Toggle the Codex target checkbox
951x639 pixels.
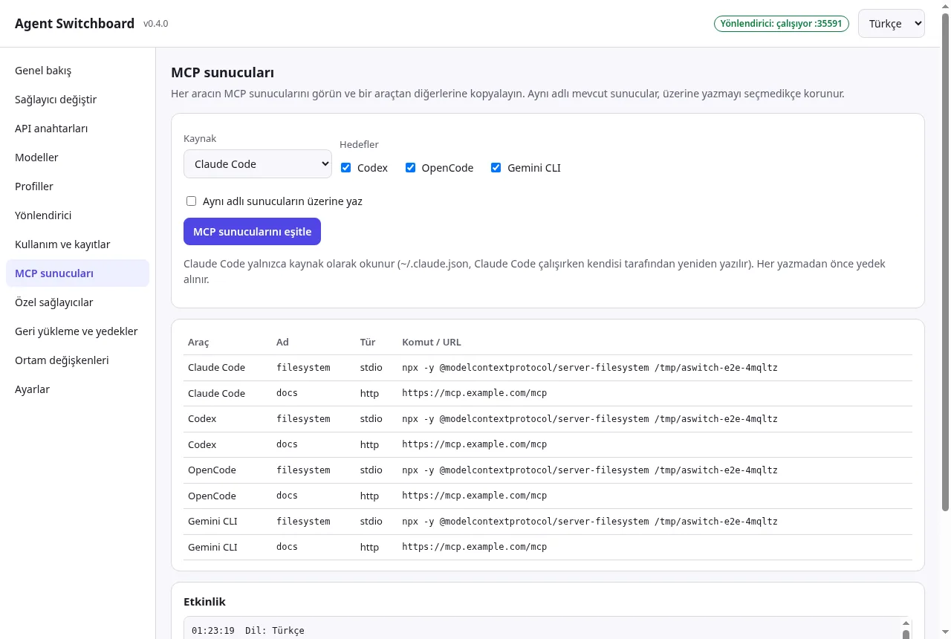(x=345, y=168)
